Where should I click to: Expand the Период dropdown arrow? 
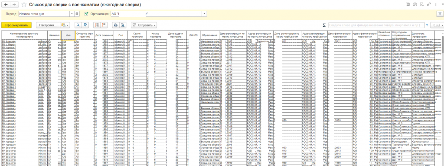[x=72, y=13]
